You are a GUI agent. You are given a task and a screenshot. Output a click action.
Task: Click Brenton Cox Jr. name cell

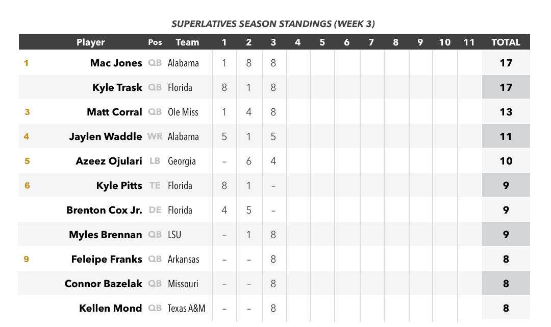pos(104,210)
